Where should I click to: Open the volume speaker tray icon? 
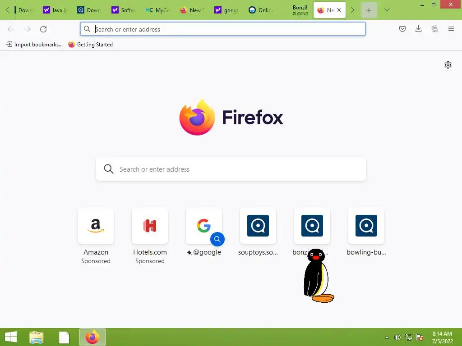(397, 337)
